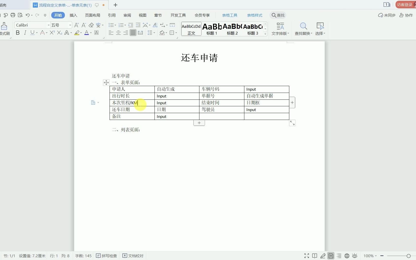
Task: Apply underline to text
Action: [x=32, y=33]
